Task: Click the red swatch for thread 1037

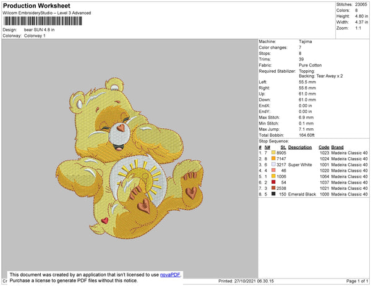Action: [273, 182]
